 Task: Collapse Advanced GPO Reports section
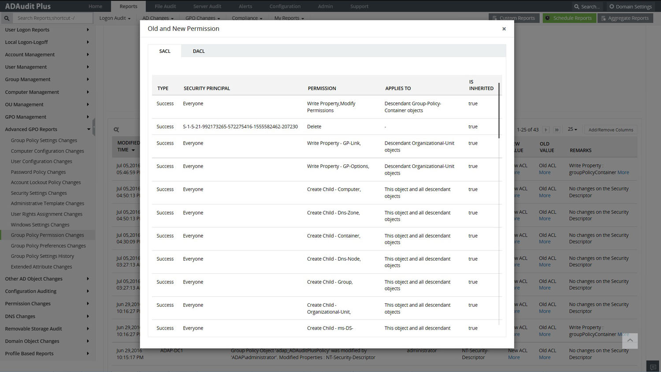[47, 129]
